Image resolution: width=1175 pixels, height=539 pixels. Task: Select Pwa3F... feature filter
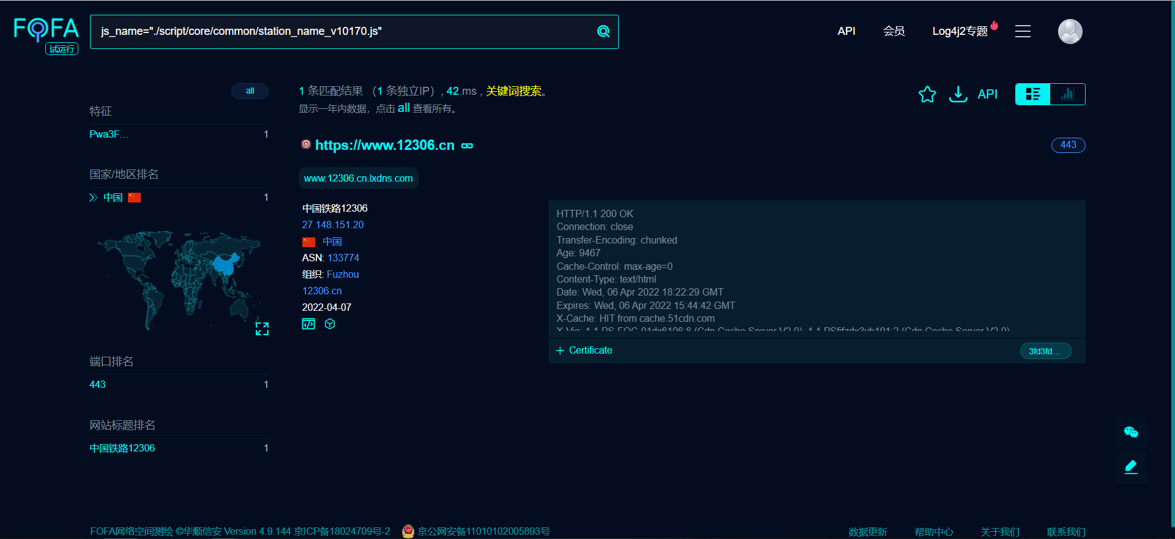109,134
